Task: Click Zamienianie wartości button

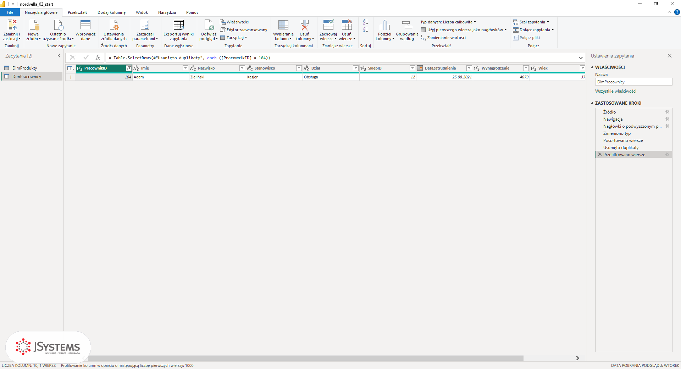Action: [443, 38]
